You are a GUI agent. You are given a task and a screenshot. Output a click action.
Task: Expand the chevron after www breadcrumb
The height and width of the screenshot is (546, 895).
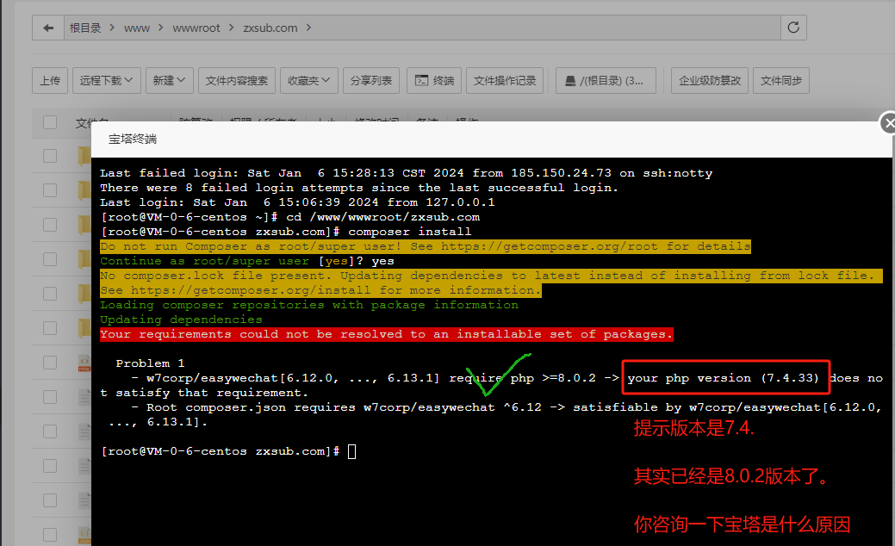161,28
